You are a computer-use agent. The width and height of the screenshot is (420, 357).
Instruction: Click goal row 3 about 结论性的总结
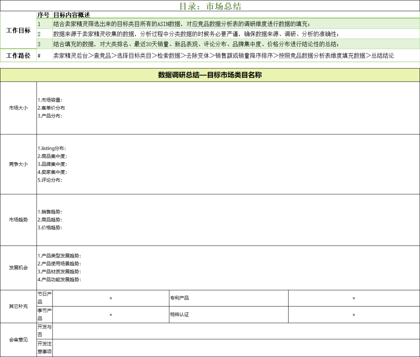[236, 44]
